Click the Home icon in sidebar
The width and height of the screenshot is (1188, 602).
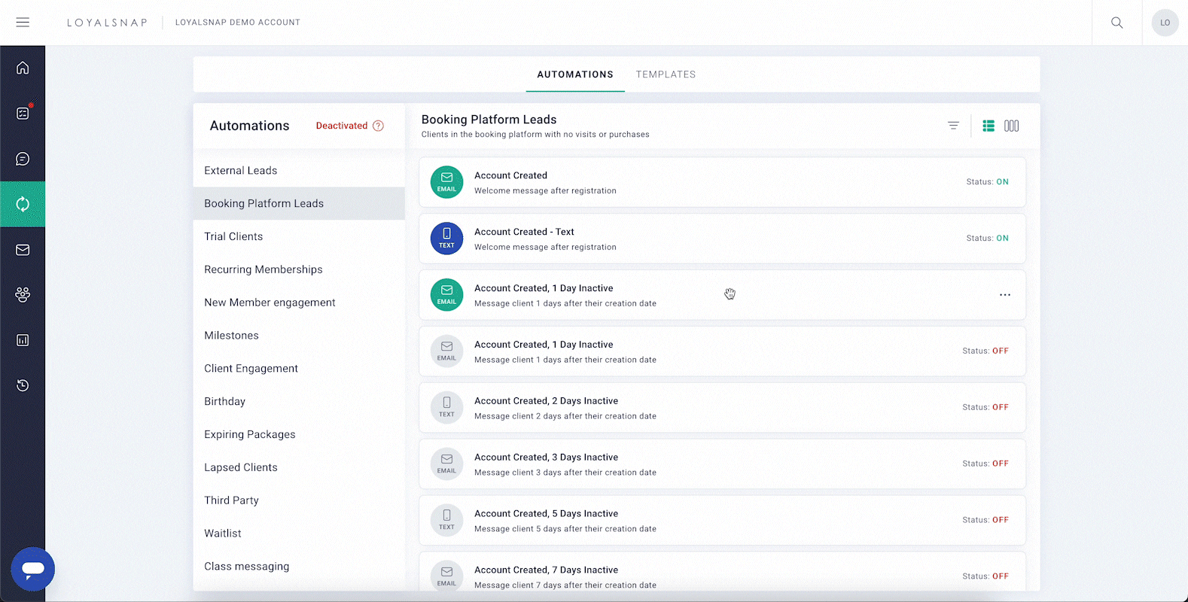tap(23, 68)
